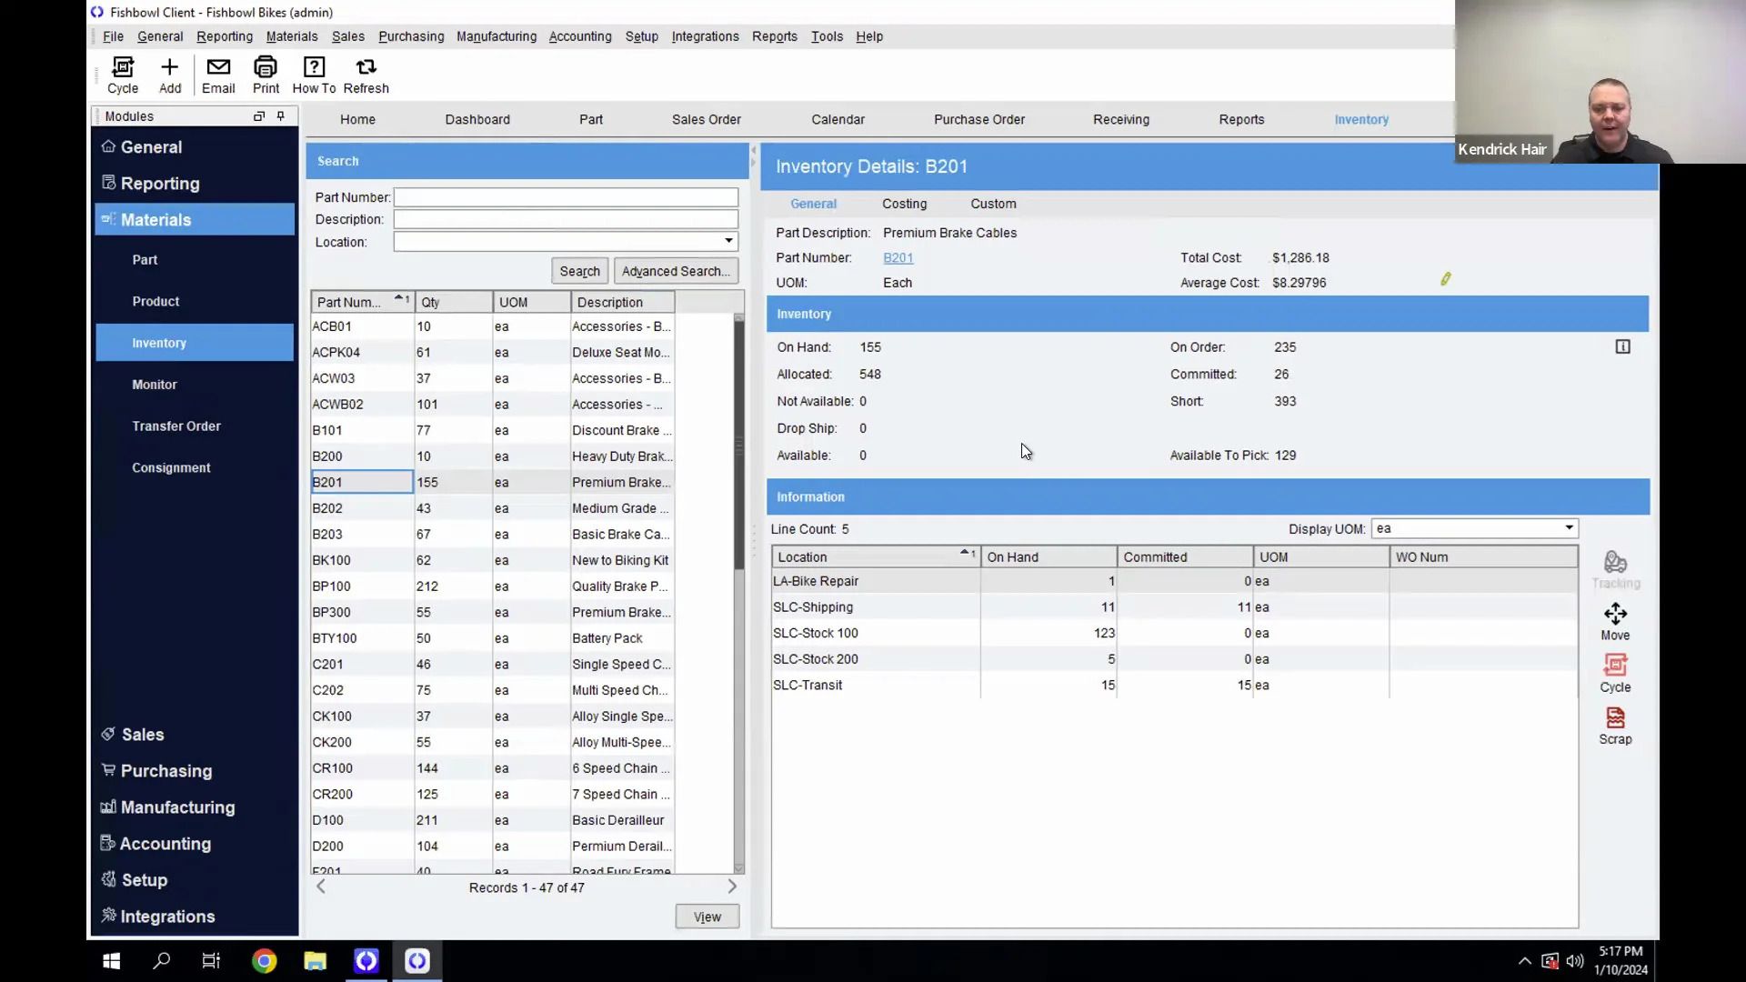Expand the Sales module group
The image size is (1746, 982).
143,735
